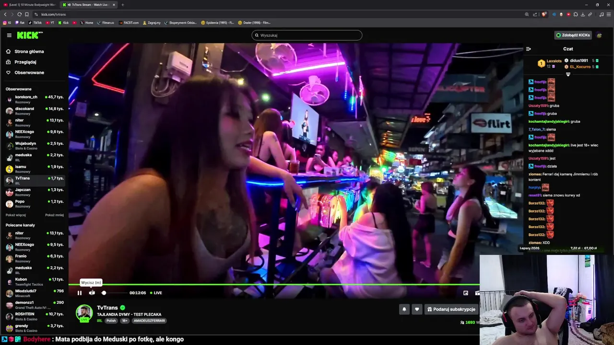This screenshot has width=614, height=345.
Task: Click the AMADEUSZFERRARI tag
Action: (x=149, y=321)
